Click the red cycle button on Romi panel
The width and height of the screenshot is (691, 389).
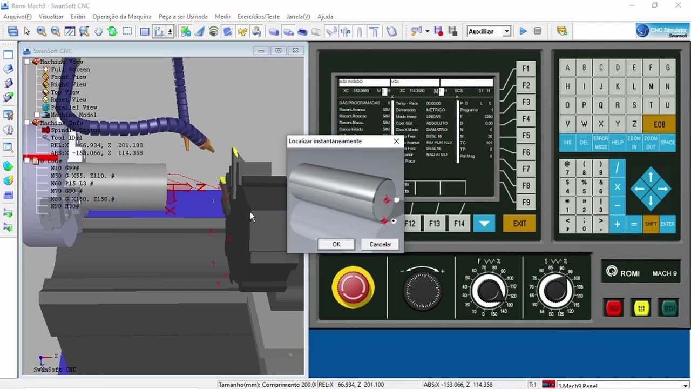[614, 308]
